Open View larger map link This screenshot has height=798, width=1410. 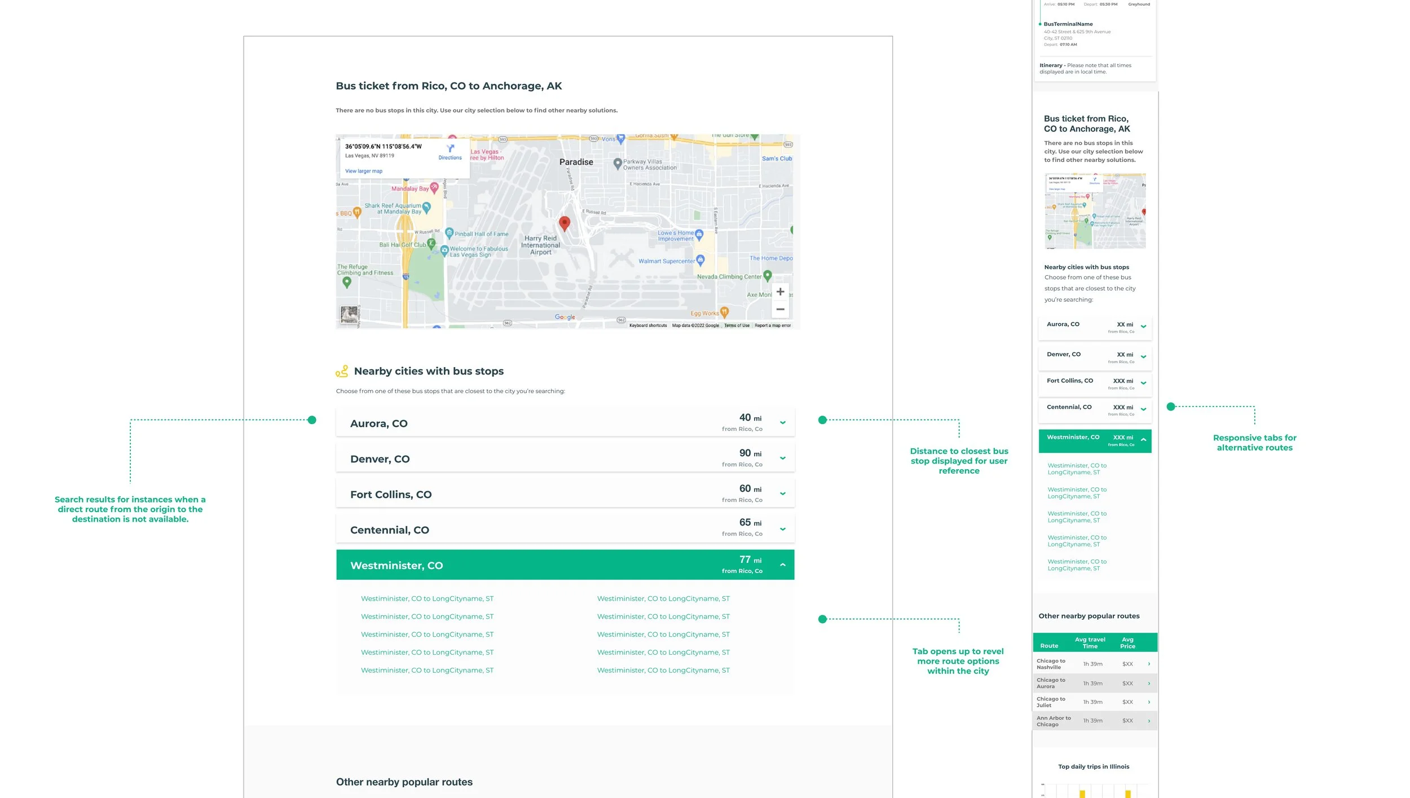[364, 171]
